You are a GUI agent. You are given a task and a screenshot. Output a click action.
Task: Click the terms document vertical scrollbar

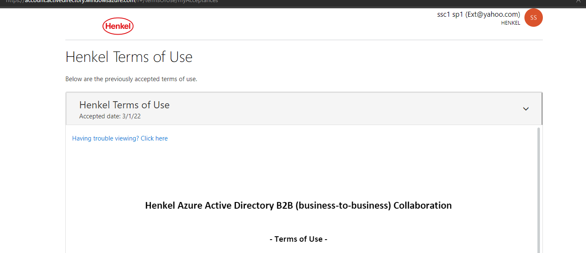pyautogui.click(x=538, y=188)
